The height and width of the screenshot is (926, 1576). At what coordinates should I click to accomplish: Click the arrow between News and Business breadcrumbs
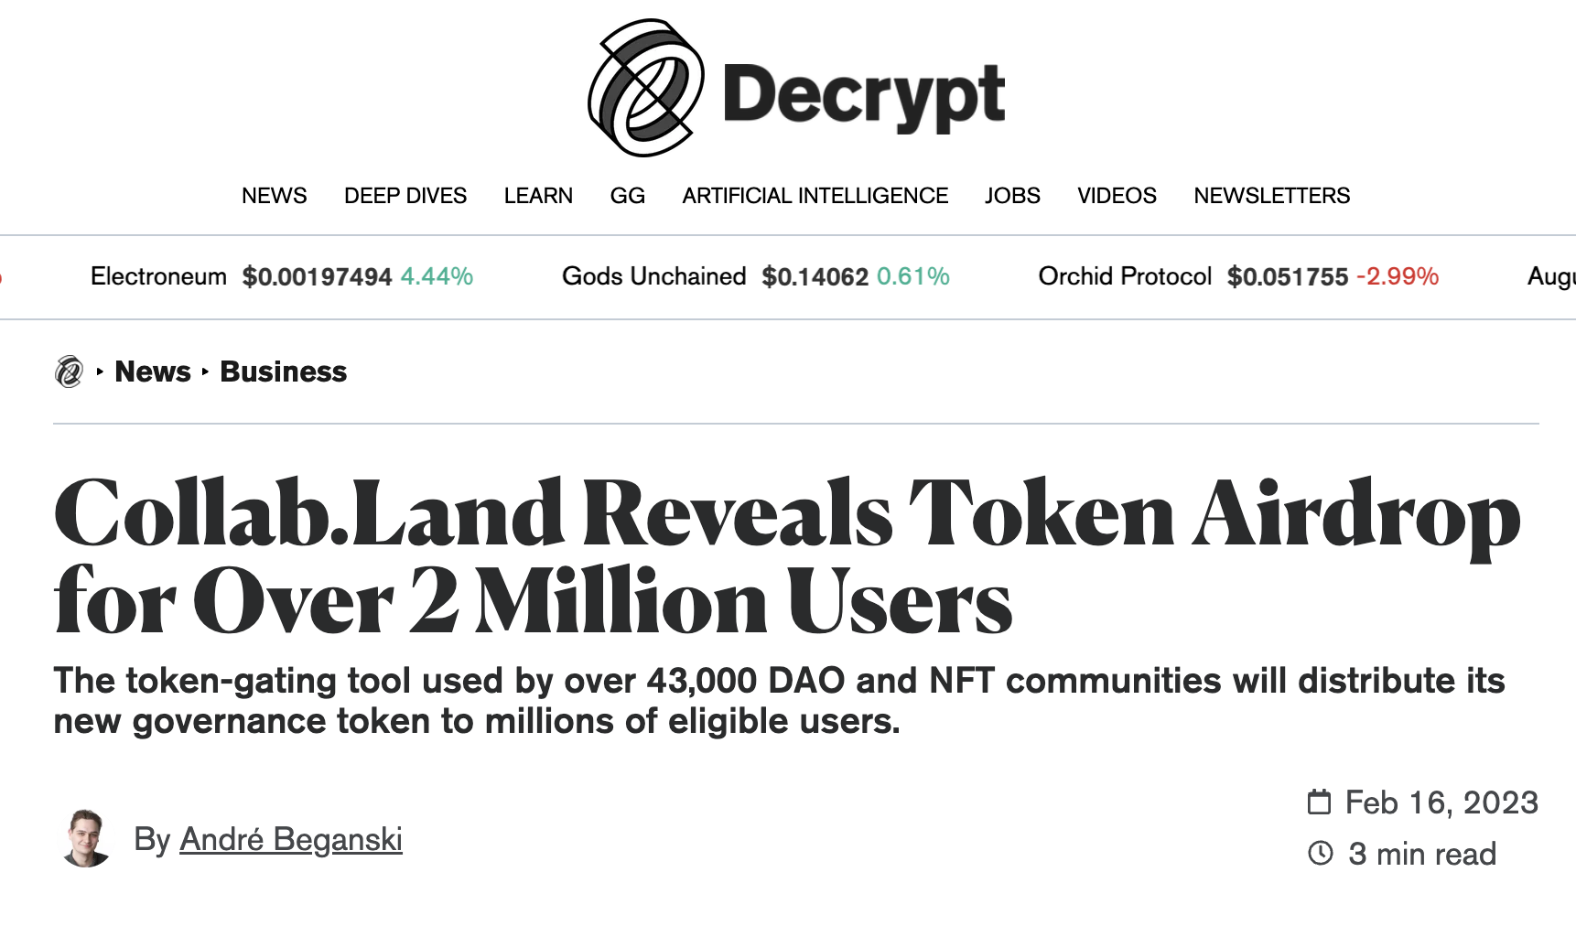[x=203, y=372]
